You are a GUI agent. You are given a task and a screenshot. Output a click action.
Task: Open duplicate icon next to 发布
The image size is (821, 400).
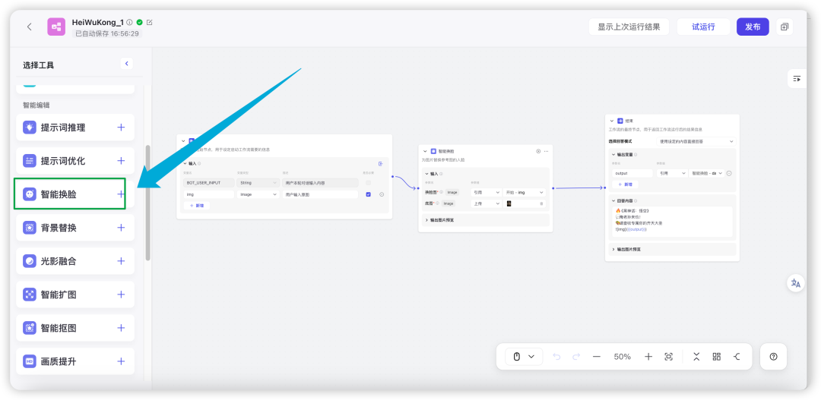785,27
